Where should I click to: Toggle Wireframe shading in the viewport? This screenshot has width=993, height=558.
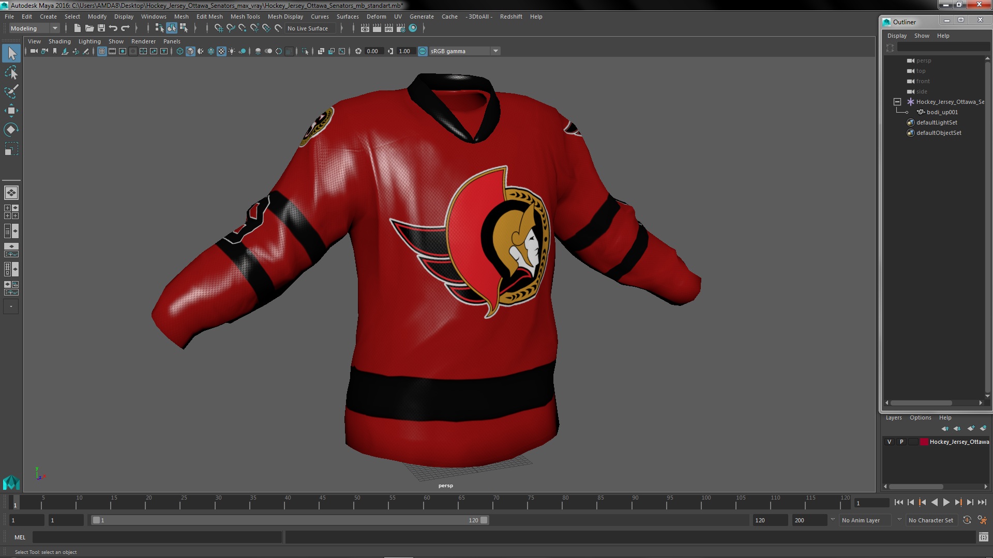click(x=180, y=51)
